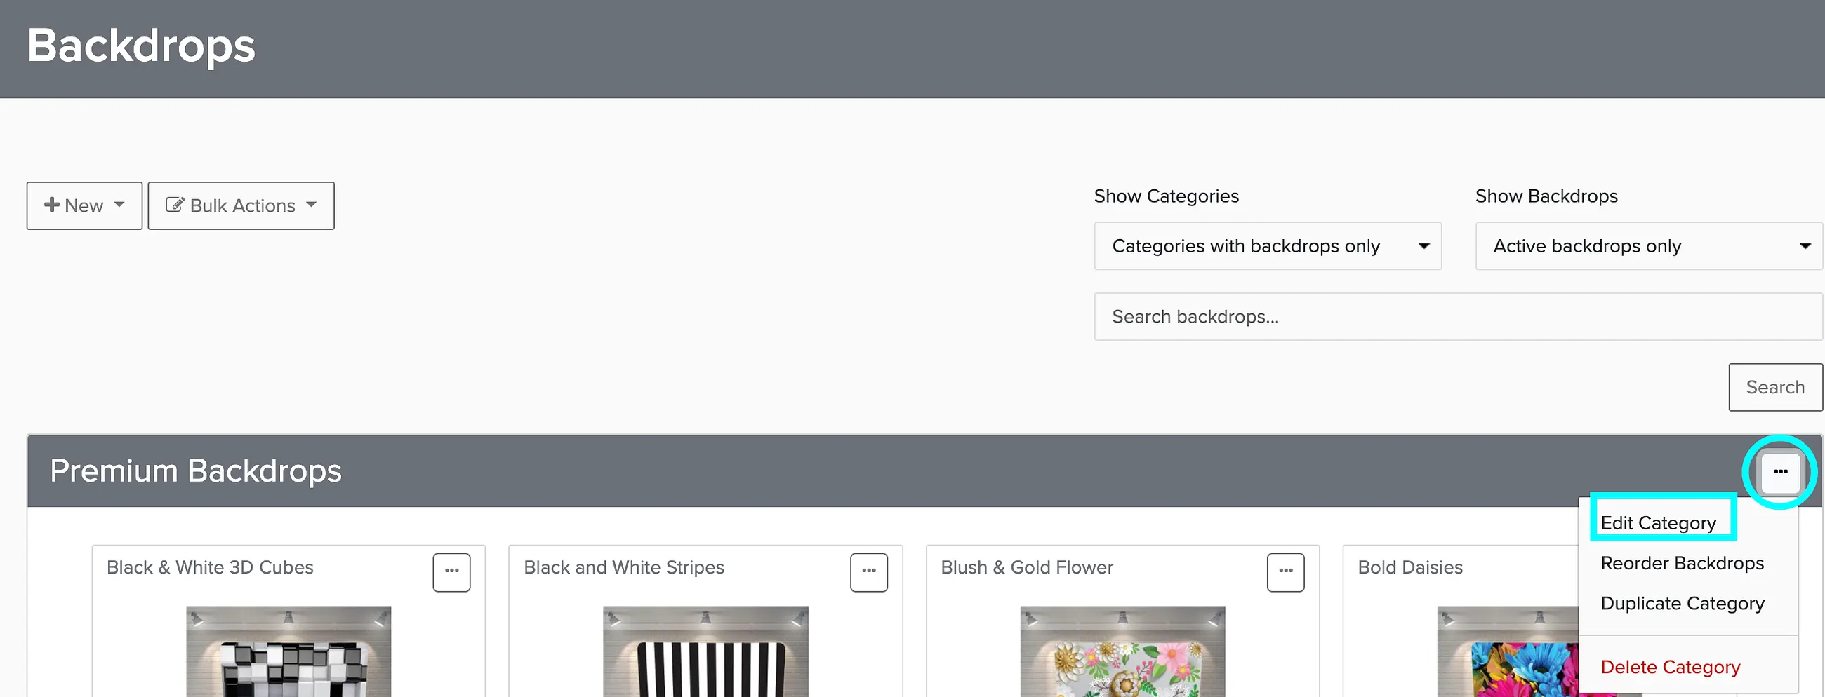This screenshot has height=697, width=1825.
Task: Select Edit Category from the menu
Action: point(1658,523)
